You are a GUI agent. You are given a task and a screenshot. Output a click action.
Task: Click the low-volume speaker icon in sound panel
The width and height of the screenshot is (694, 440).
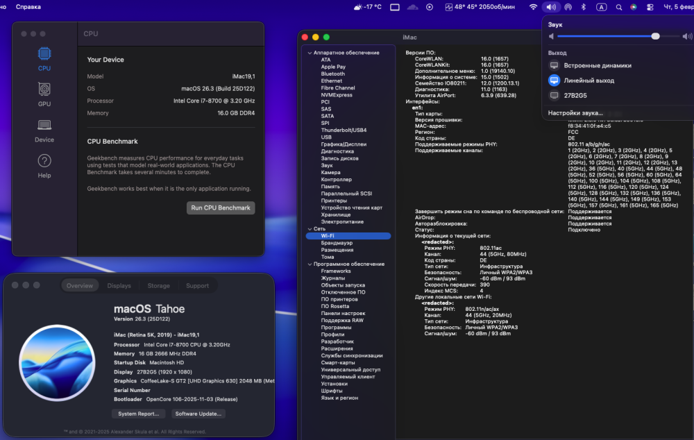click(x=552, y=36)
